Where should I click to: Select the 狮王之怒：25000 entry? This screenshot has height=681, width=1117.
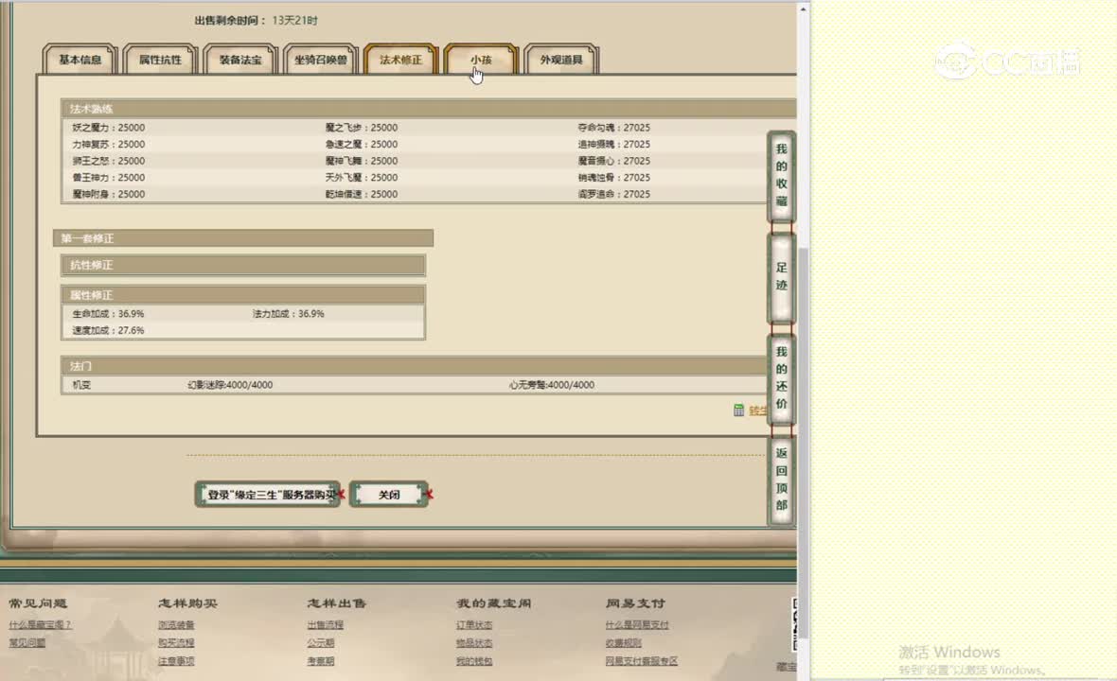coord(108,161)
